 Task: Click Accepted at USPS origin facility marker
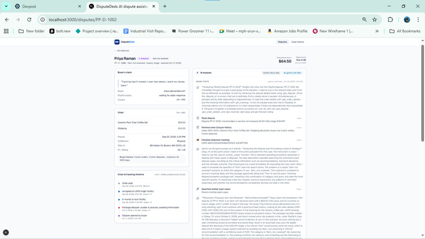pyautogui.click(x=119, y=192)
